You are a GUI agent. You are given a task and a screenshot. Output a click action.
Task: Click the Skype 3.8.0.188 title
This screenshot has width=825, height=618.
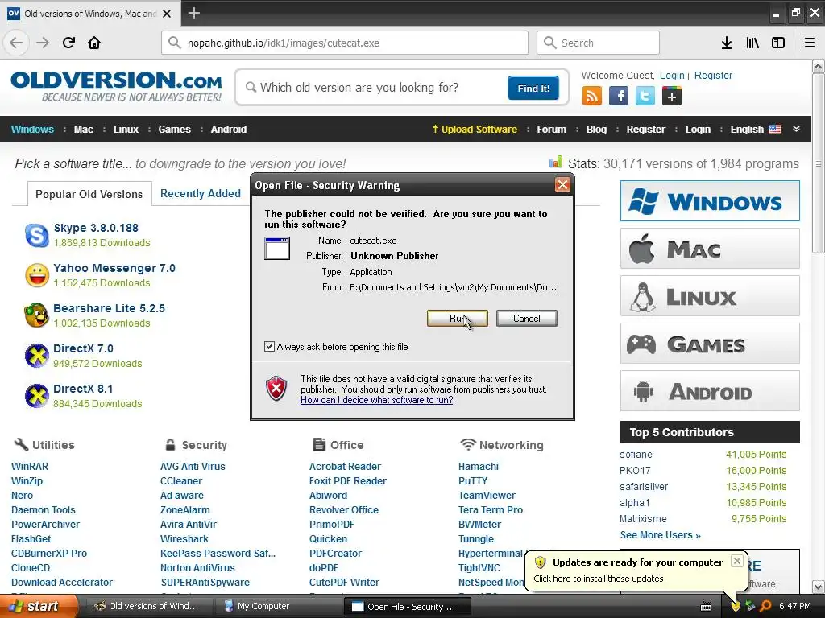(96, 228)
